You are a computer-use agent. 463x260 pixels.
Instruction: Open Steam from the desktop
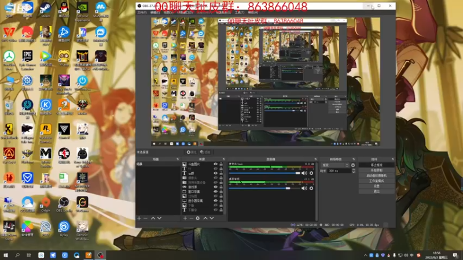coord(46,10)
